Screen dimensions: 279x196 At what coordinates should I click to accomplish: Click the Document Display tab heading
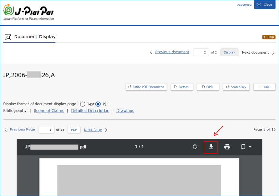click(35, 37)
